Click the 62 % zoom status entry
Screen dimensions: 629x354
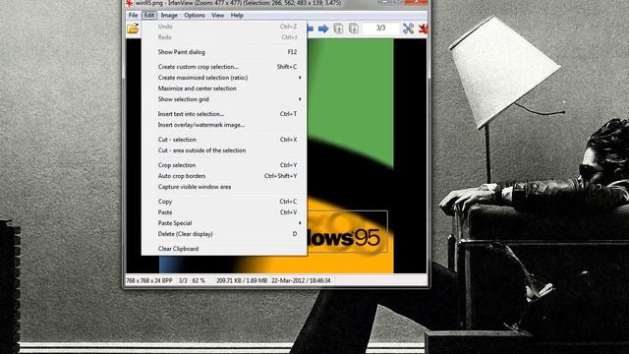pyautogui.click(x=199, y=281)
